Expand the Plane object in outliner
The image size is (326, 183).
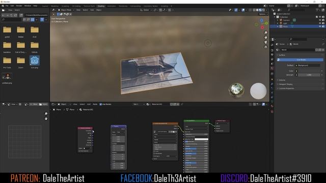278,26
